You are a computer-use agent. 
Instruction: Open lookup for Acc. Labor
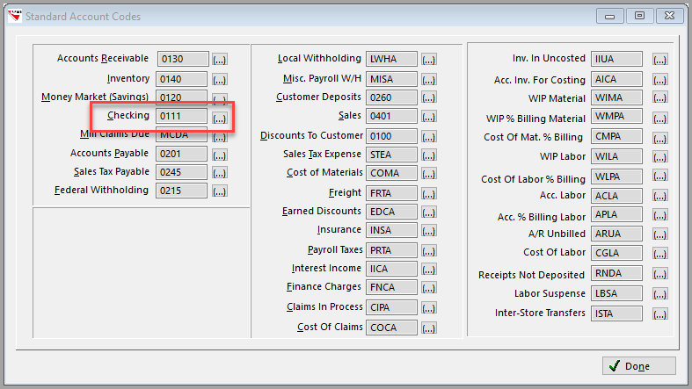[659, 196]
